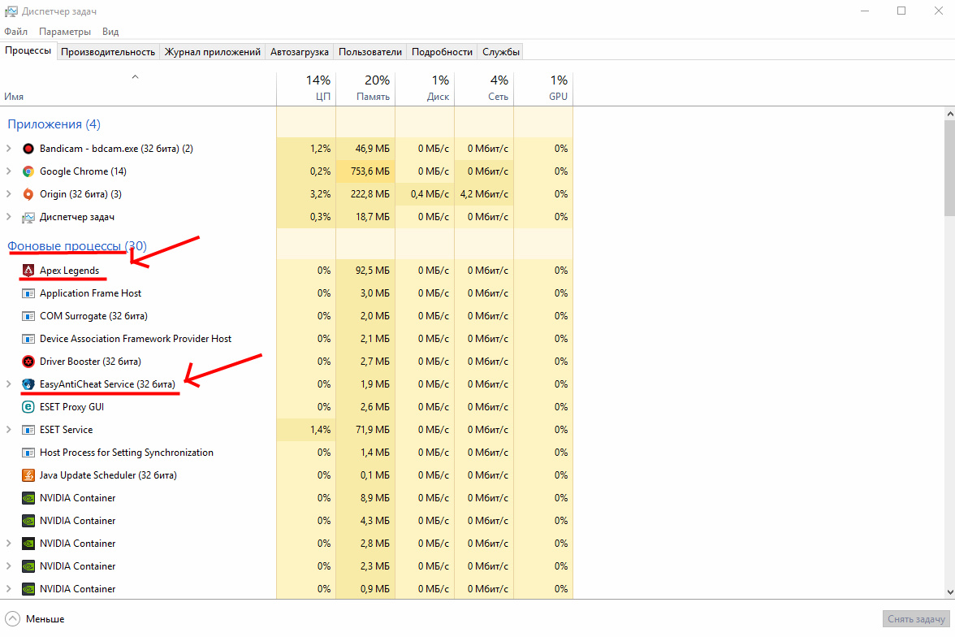Click the Host Process for Setting Synchronization icon
The image size is (955, 637).
pyautogui.click(x=28, y=453)
